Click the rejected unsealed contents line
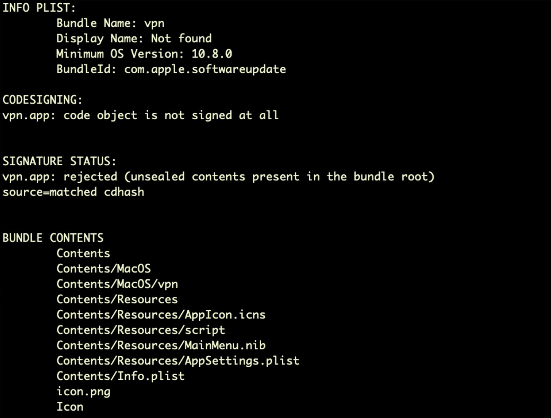Image resolution: width=551 pixels, height=418 pixels. coord(218,177)
